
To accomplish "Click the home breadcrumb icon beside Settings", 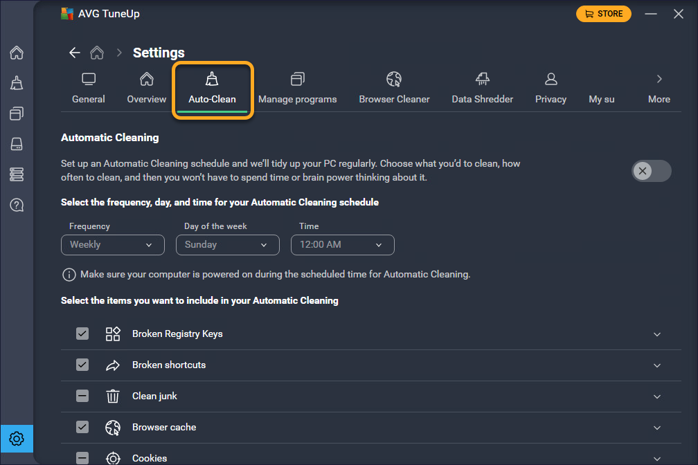I will pyautogui.click(x=97, y=53).
